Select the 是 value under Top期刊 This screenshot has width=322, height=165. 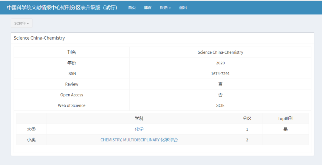(285, 129)
